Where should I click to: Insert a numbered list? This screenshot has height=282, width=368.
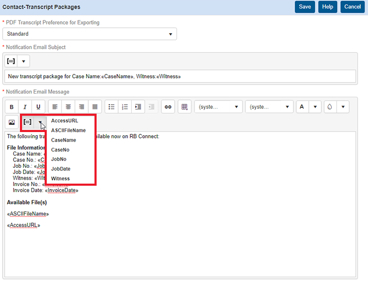click(x=125, y=107)
